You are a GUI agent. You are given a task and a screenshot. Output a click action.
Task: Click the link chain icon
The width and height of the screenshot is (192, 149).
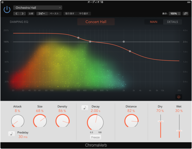click(185, 13)
